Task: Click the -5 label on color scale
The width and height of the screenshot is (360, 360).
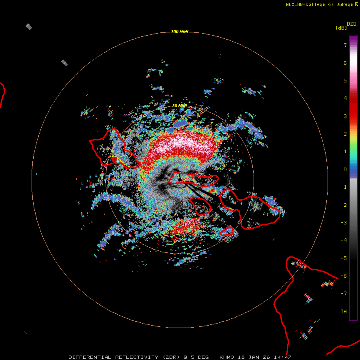Action: tap(344, 258)
